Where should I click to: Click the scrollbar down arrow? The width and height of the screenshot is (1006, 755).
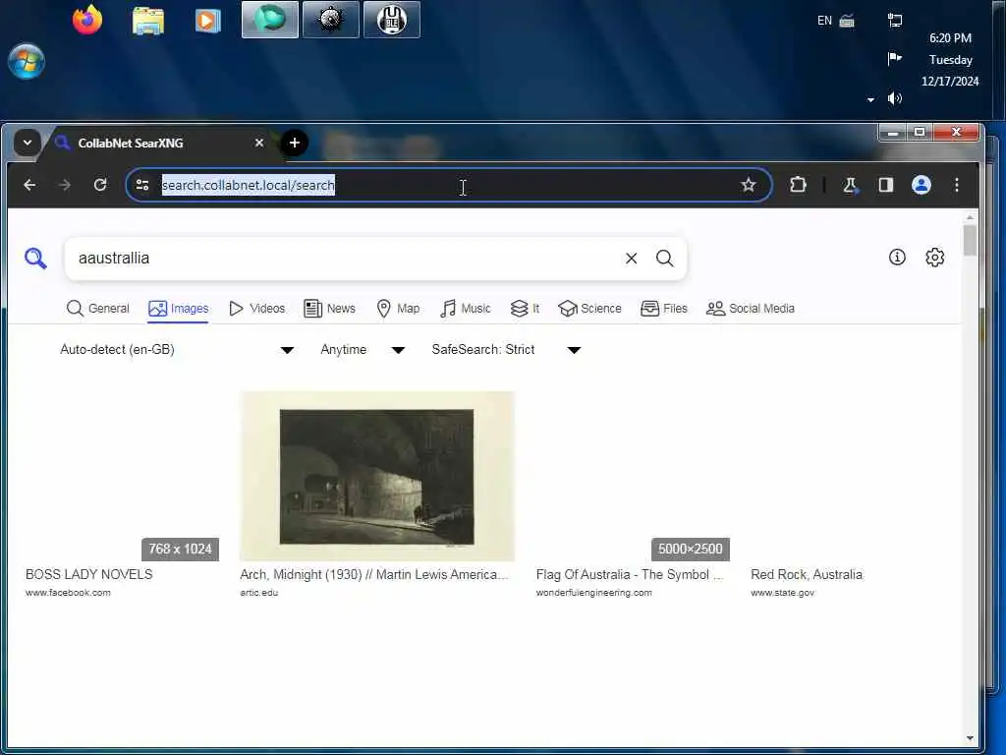[970, 738]
